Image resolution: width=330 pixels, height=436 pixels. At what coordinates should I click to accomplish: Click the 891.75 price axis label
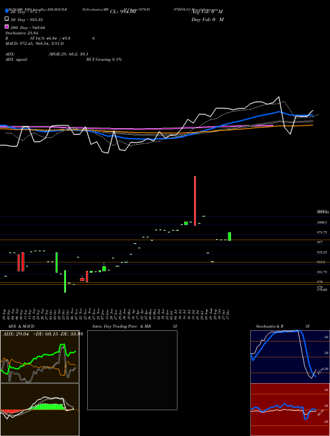321,272
